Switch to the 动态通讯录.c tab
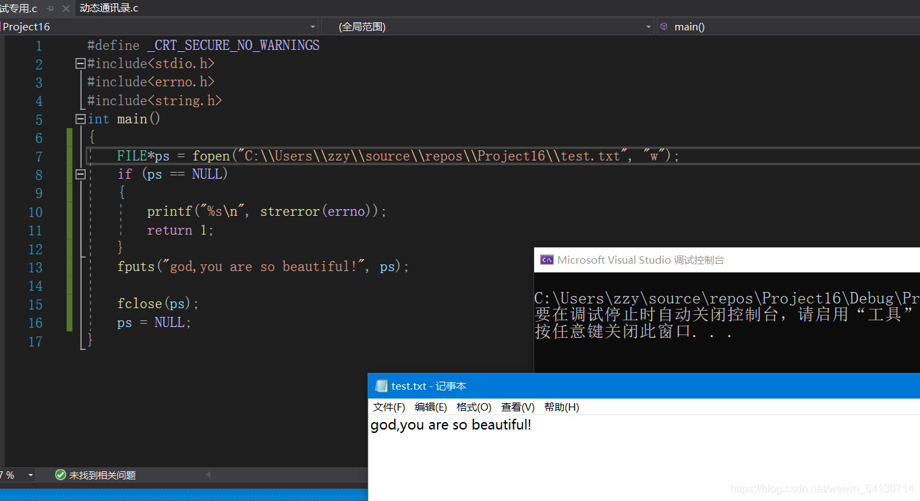This screenshot has height=501, width=920. (x=109, y=8)
